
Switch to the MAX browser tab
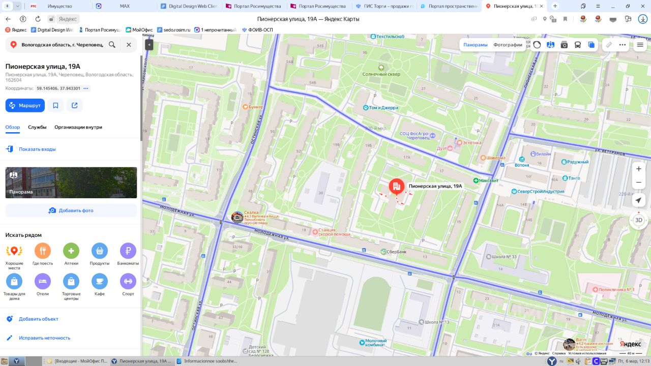[125, 6]
